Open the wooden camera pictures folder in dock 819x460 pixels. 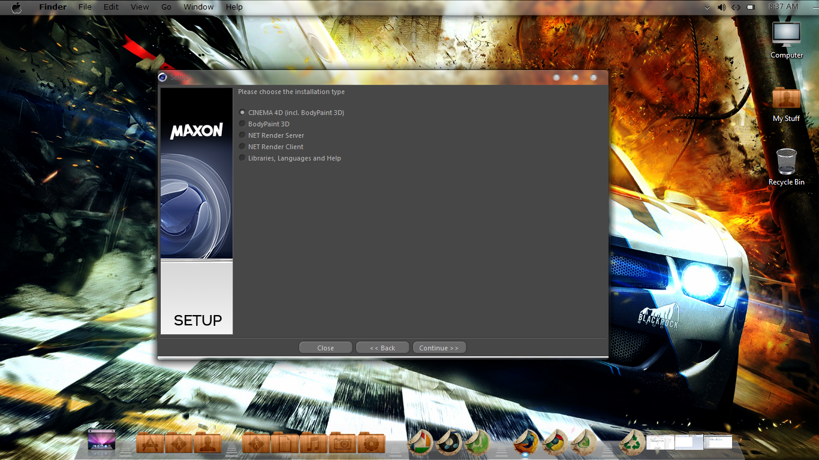(342, 443)
